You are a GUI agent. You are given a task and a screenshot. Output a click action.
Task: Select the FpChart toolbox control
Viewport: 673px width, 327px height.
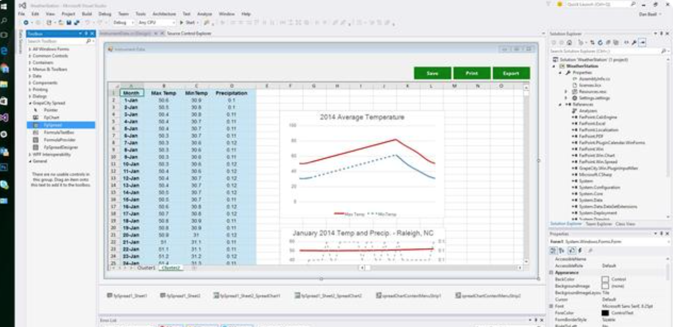tap(51, 118)
